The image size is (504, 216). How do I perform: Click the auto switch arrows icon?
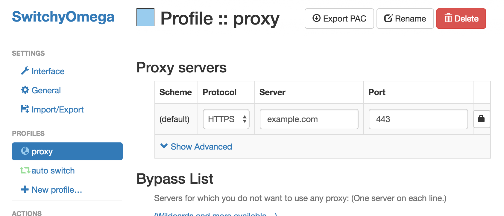(25, 170)
